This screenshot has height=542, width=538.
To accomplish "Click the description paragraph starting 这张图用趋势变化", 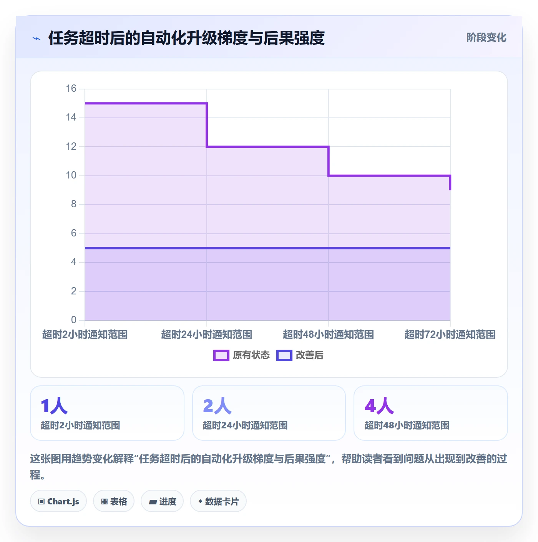I will pyautogui.click(x=269, y=466).
